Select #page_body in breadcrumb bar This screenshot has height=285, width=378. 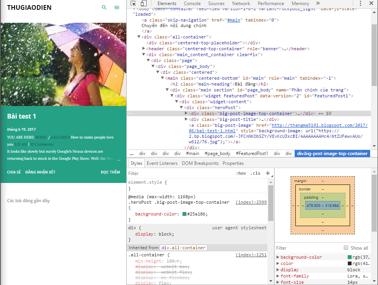coord(218,153)
